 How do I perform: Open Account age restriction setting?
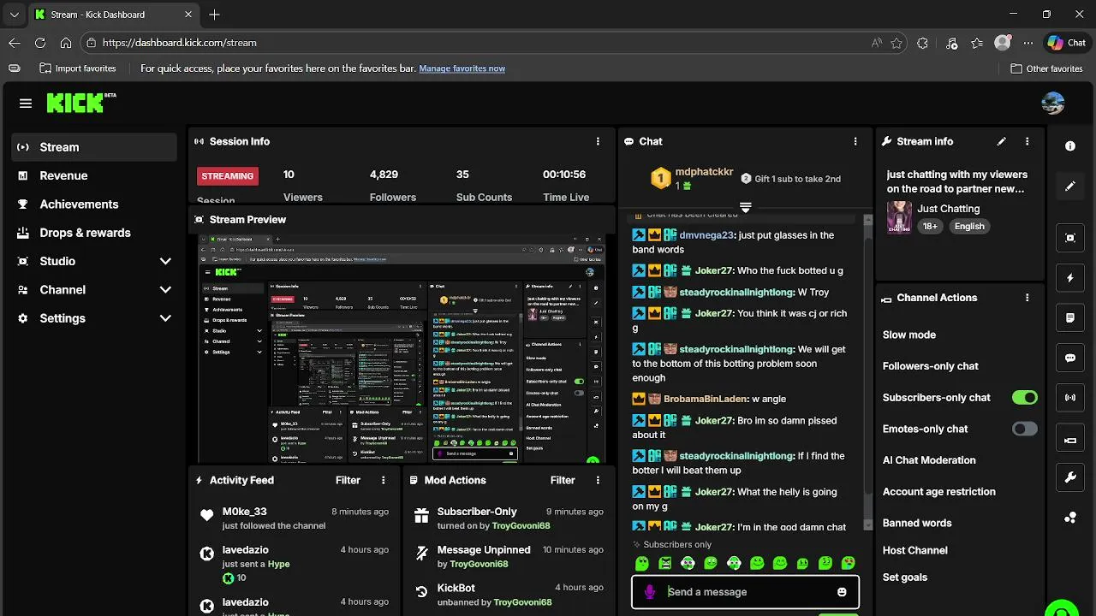pos(939,492)
